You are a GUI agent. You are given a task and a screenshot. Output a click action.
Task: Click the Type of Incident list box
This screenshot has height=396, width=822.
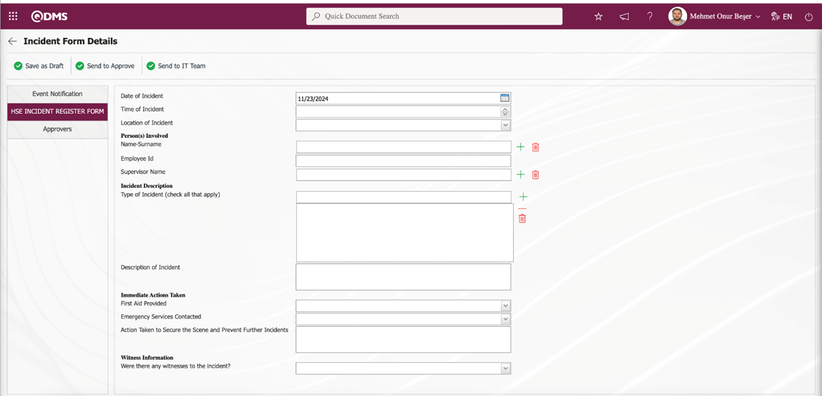click(405, 233)
